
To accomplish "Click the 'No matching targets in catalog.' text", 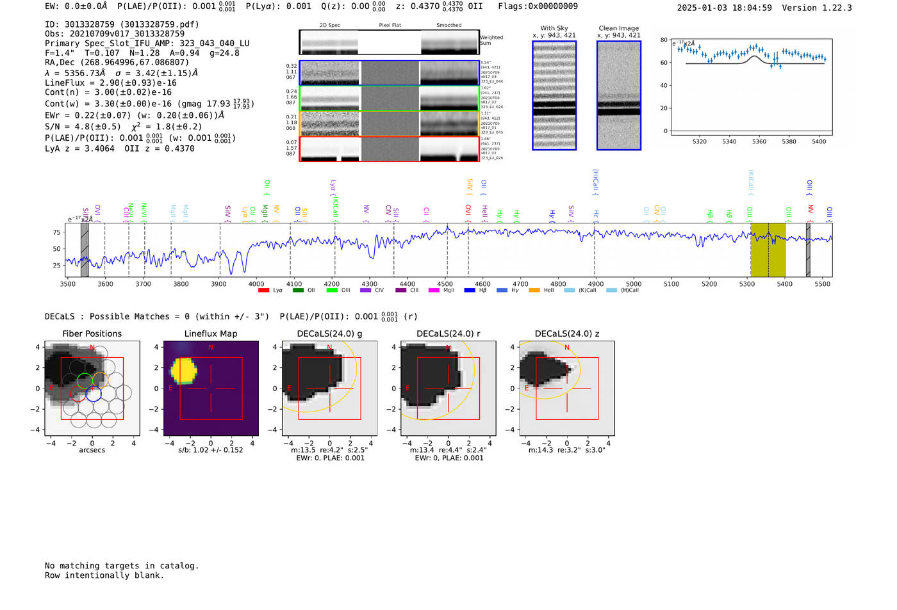I will 122,566.
